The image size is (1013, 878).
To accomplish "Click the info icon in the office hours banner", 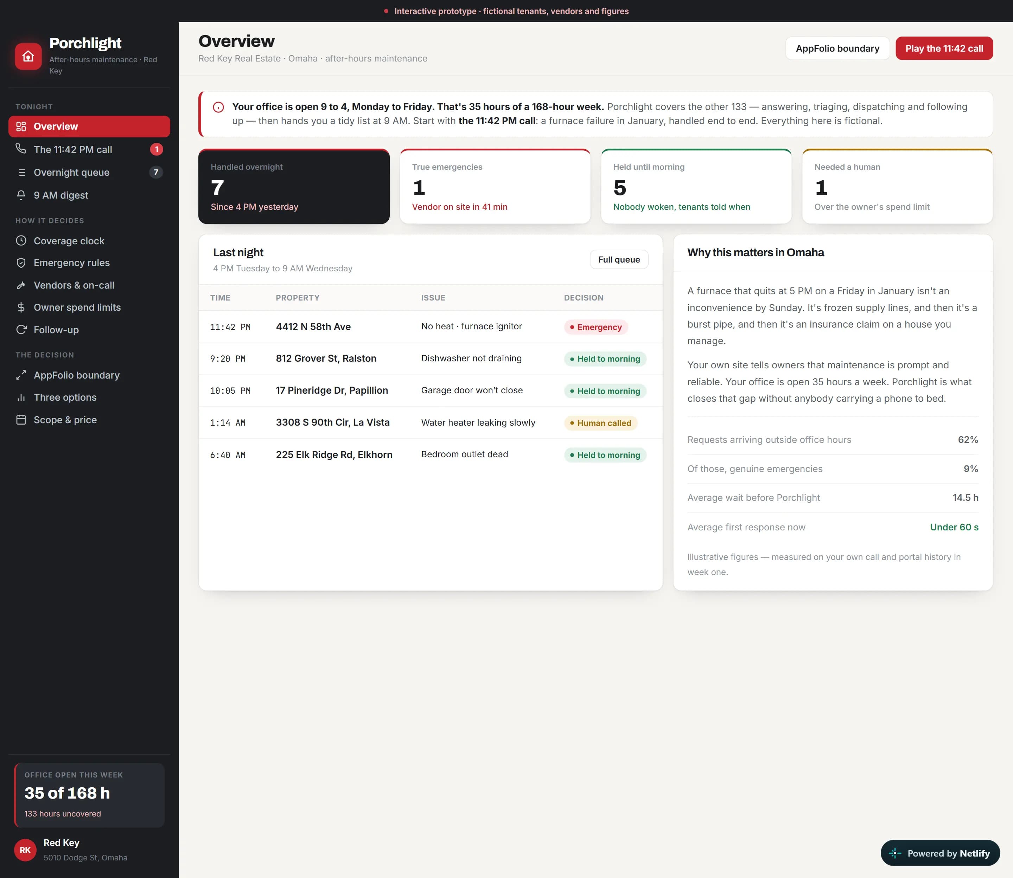I will (219, 107).
